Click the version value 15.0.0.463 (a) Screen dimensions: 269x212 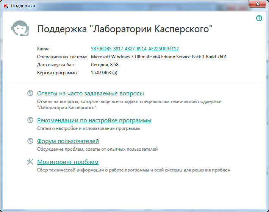(104, 73)
